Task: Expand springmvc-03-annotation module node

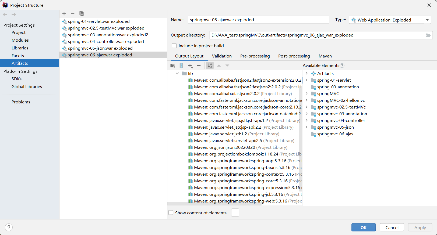Action: coord(306,114)
